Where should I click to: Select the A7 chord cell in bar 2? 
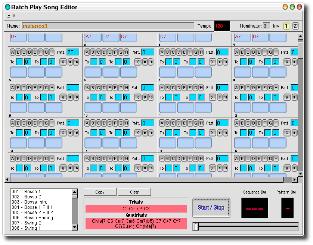point(93,38)
